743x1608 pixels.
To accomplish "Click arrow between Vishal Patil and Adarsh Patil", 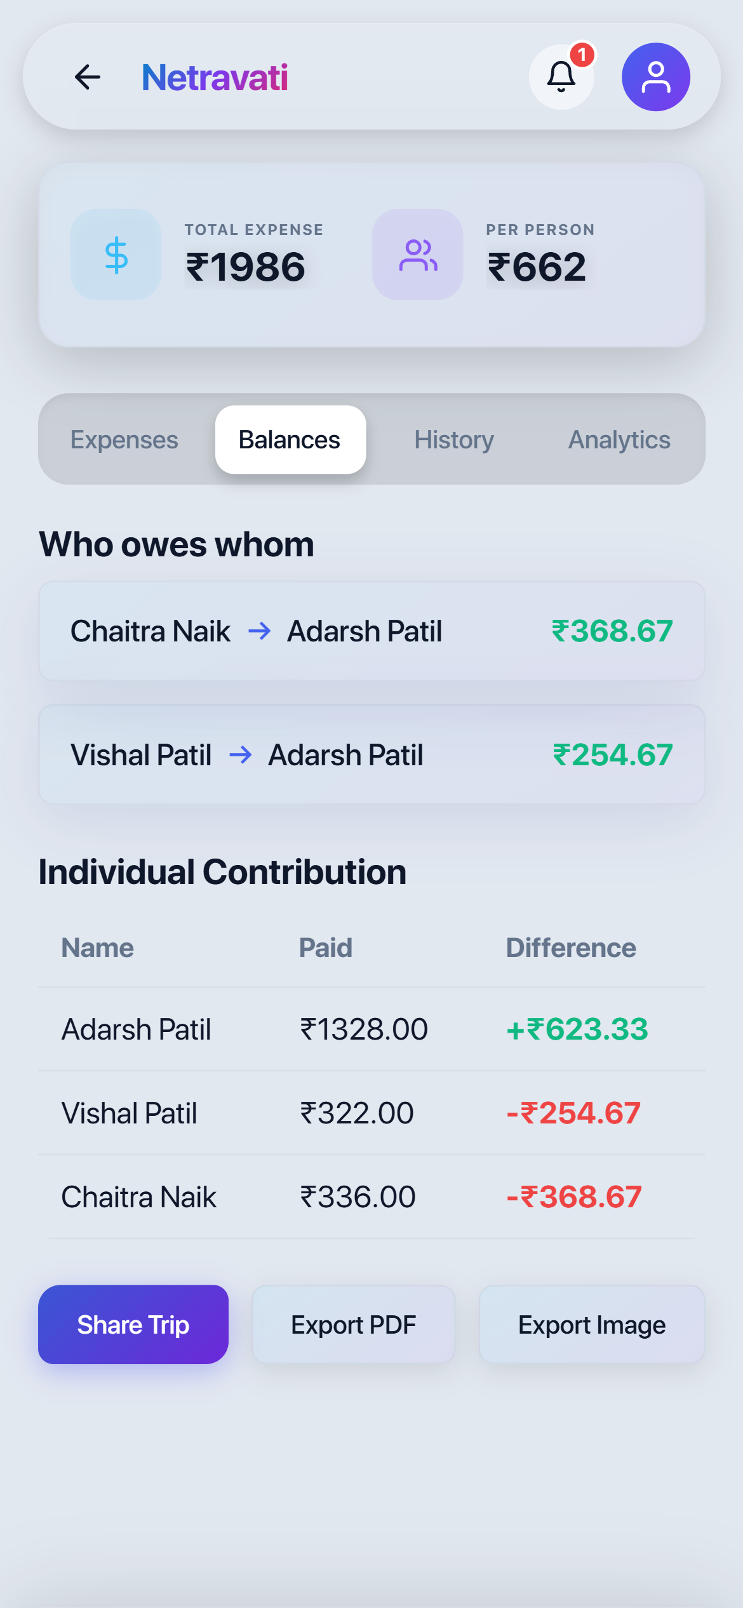I will (240, 755).
